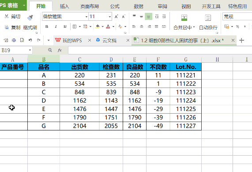Expand the borders dropdown arrow
This screenshot has width=252, height=172.
point(80,27)
